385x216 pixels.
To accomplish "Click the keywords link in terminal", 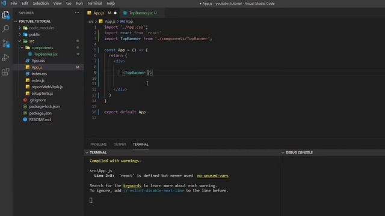I will point(132,185).
